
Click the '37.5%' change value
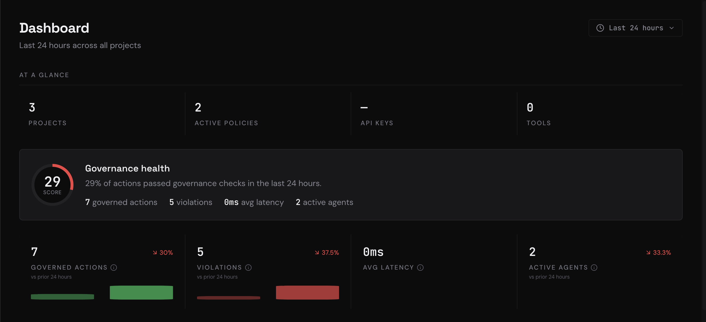(x=330, y=253)
